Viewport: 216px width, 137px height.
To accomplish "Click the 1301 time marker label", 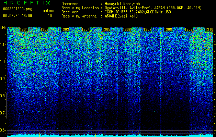I will coord(24,29).
